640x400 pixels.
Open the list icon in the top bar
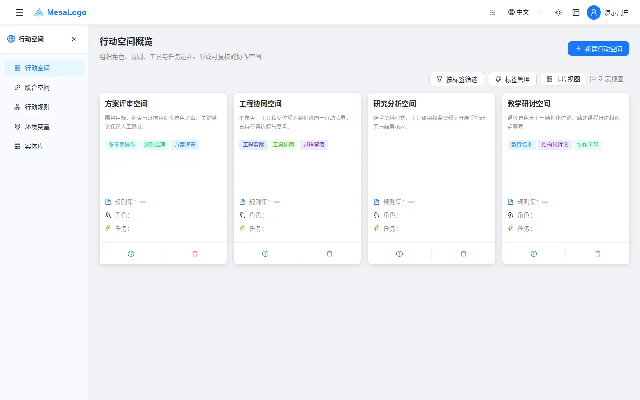492,12
